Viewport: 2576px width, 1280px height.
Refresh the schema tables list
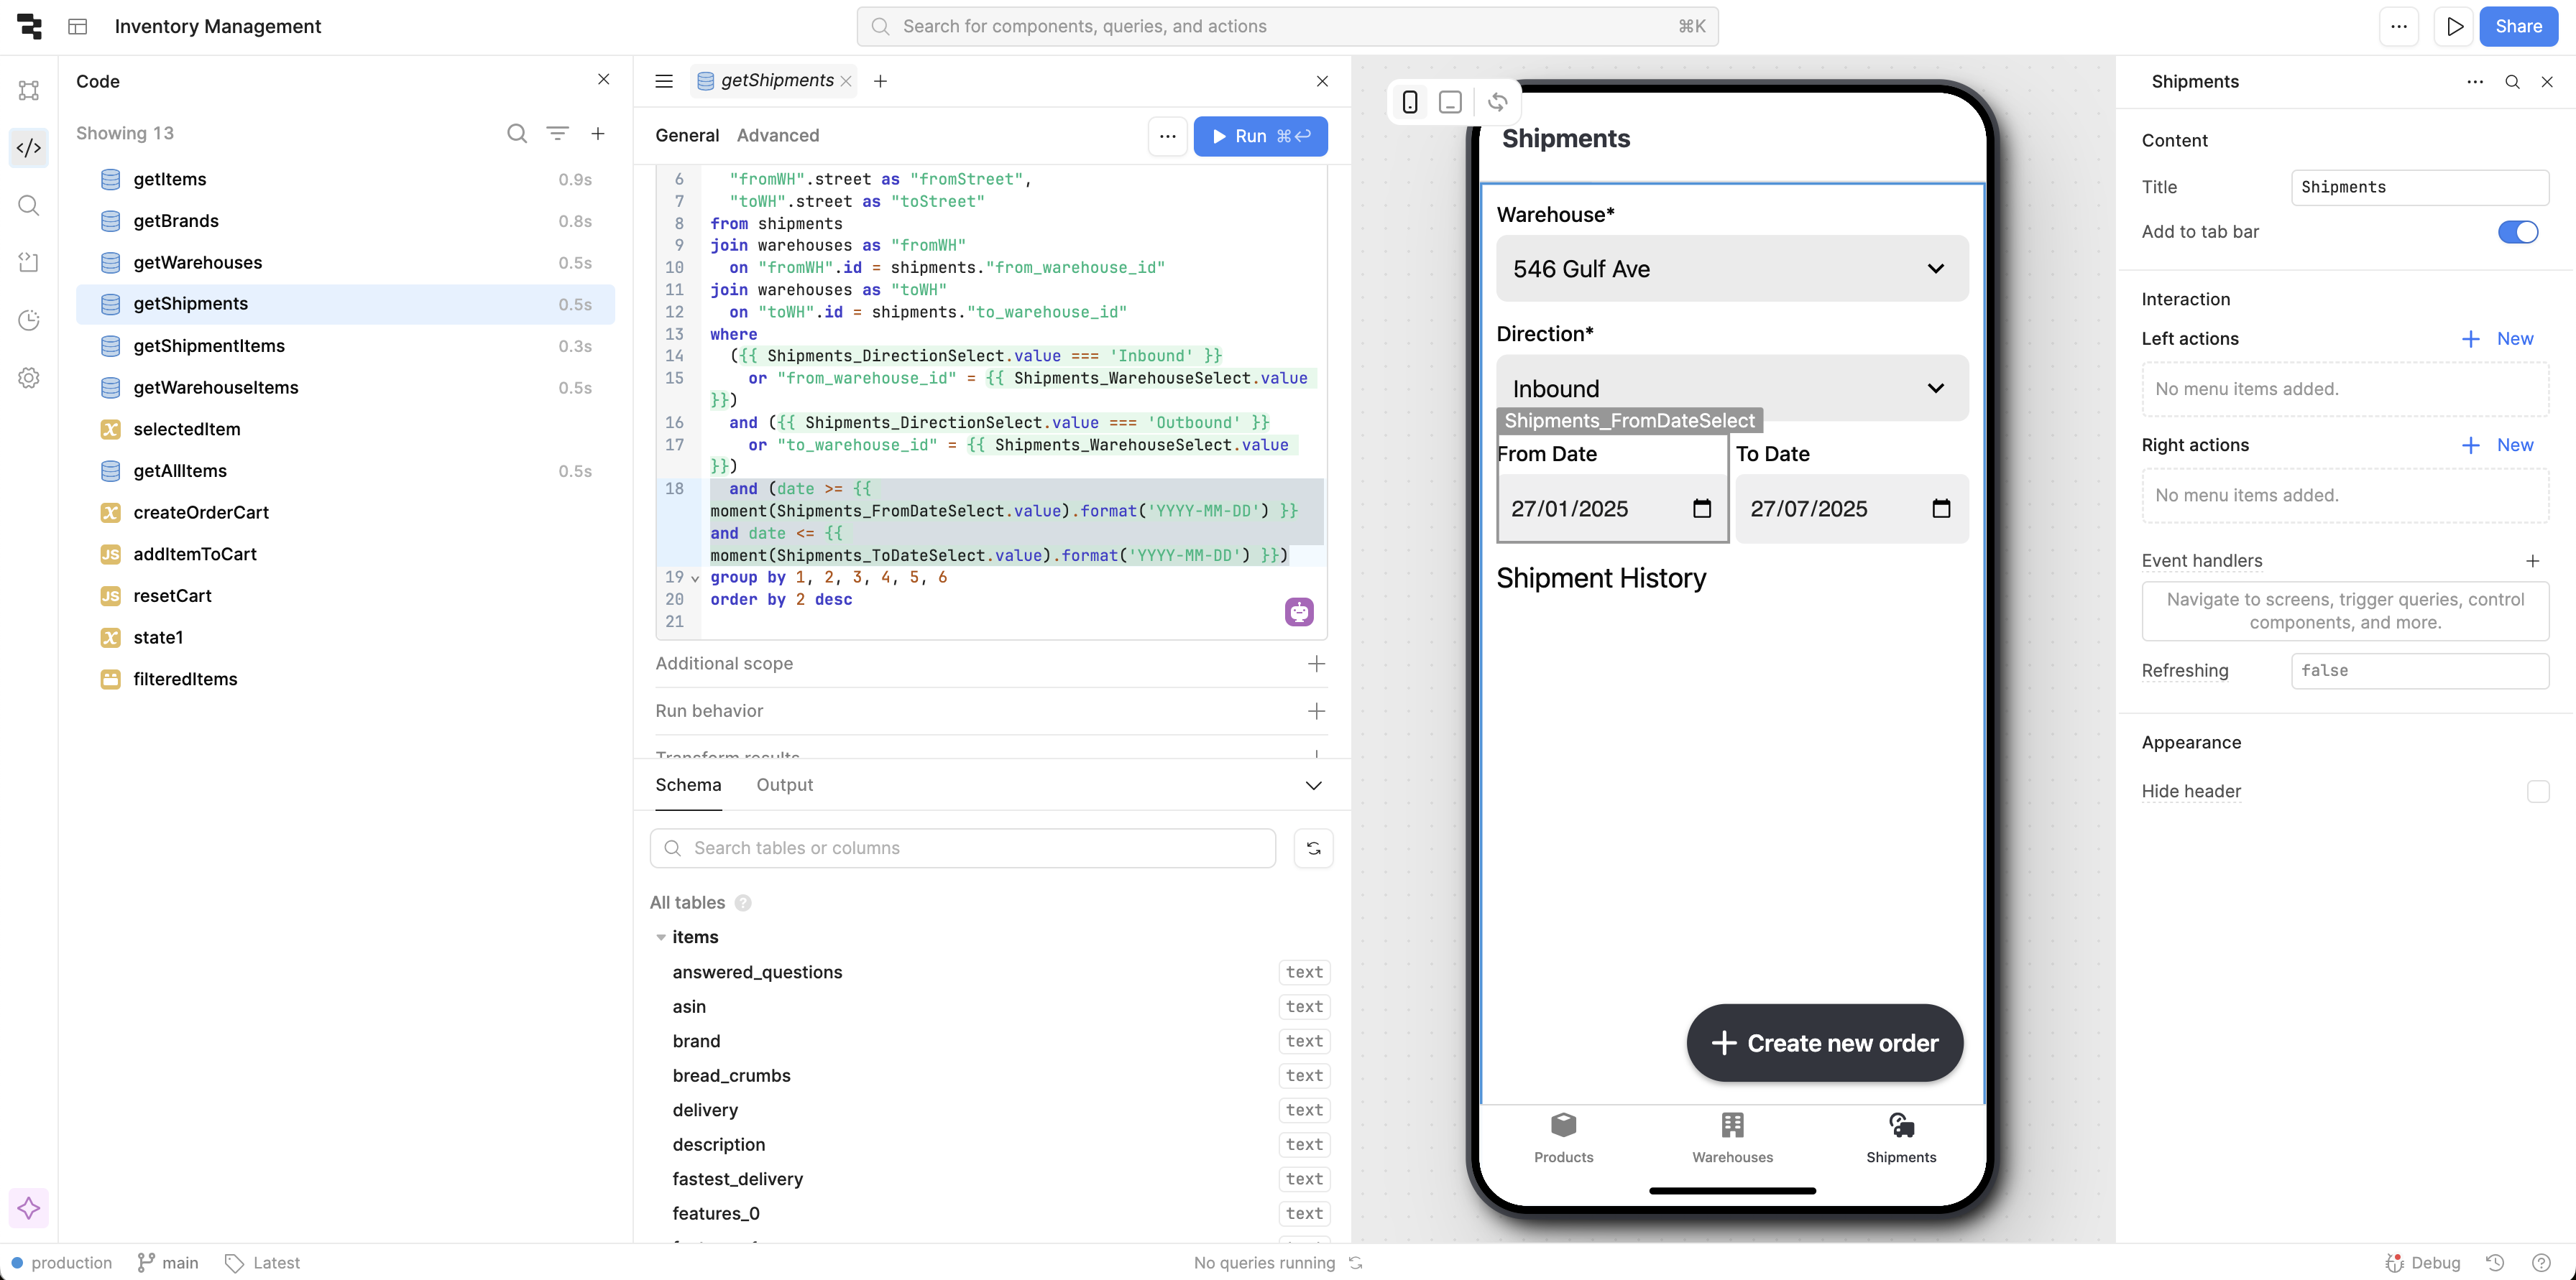[1314, 848]
